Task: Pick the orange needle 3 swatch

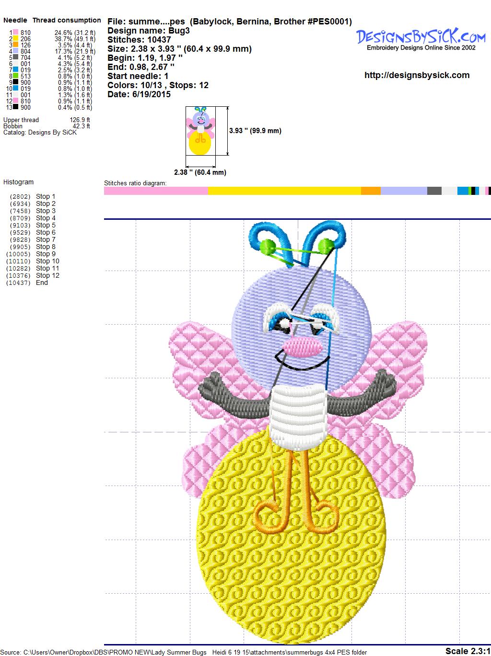Action: point(16,45)
